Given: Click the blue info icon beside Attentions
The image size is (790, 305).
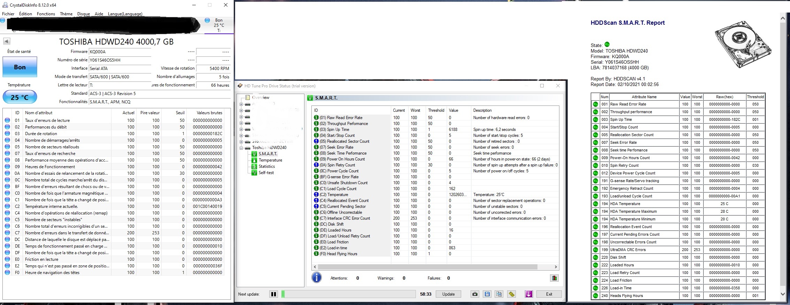Looking at the screenshot, I should pos(316,277).
